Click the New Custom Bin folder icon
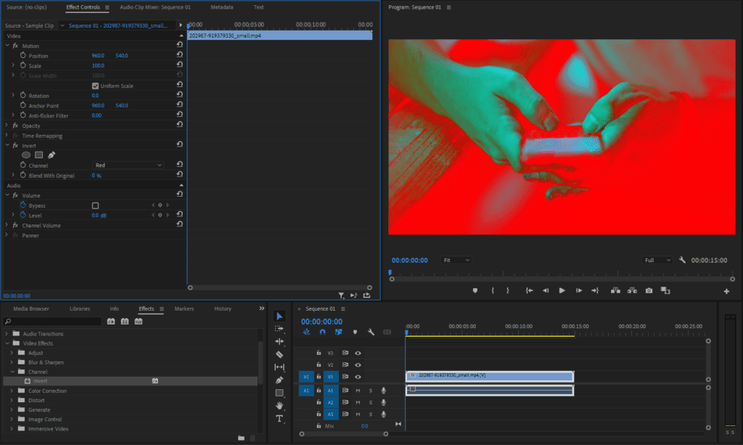 [x=241, y=438]
